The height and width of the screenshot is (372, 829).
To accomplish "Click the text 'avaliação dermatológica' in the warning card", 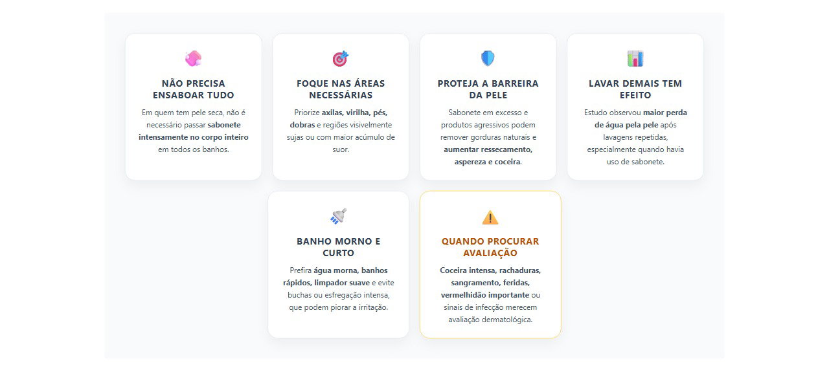I will pyautogui.click(x=490, y=320).
